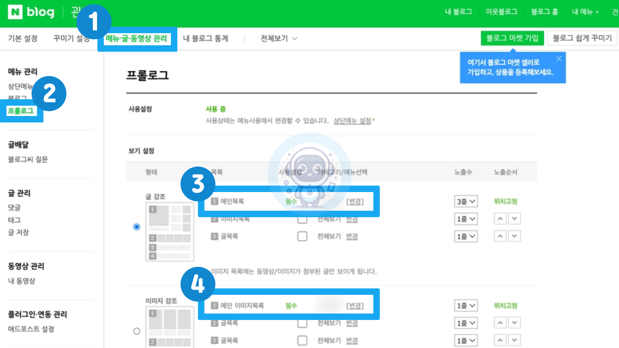Expand the 전체보기 menu in top bar
Viewport: 619px width, 348px height.
coord(279,38)
